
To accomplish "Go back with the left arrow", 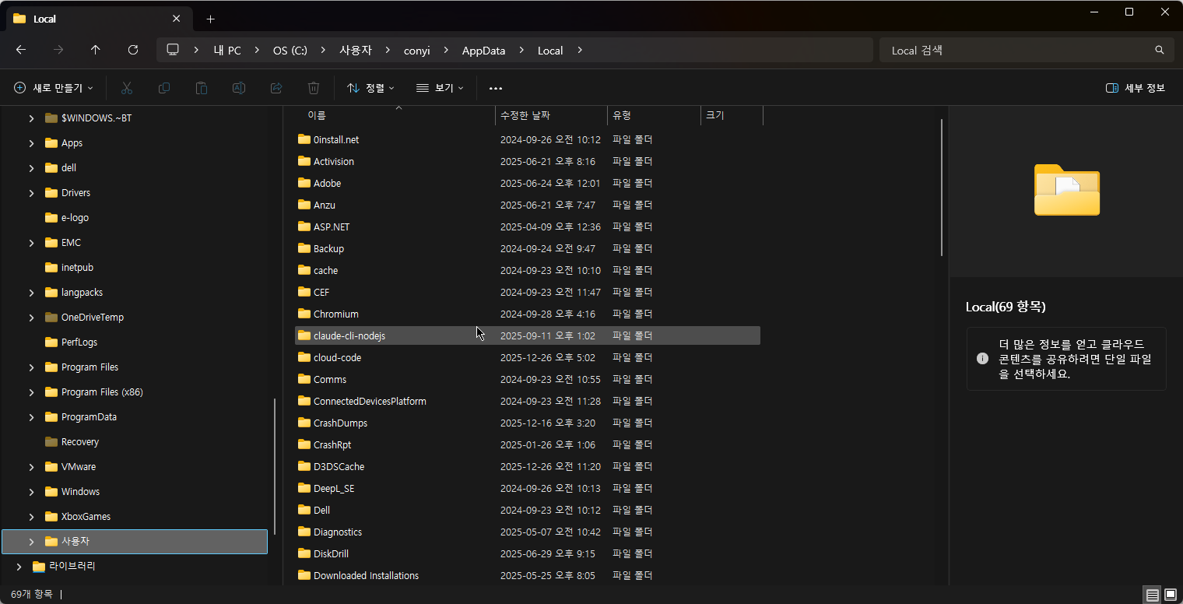I will click(21, 50).
